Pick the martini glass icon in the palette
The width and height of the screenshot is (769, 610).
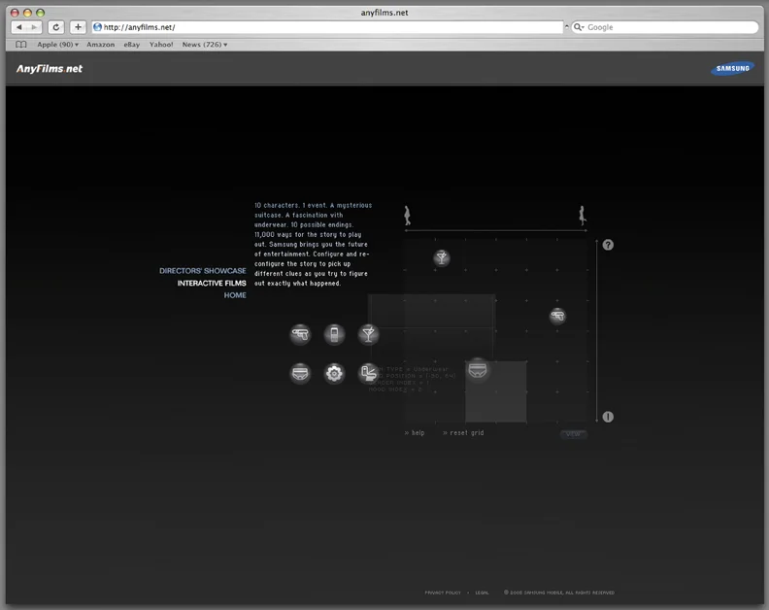(x=368, y=335)
